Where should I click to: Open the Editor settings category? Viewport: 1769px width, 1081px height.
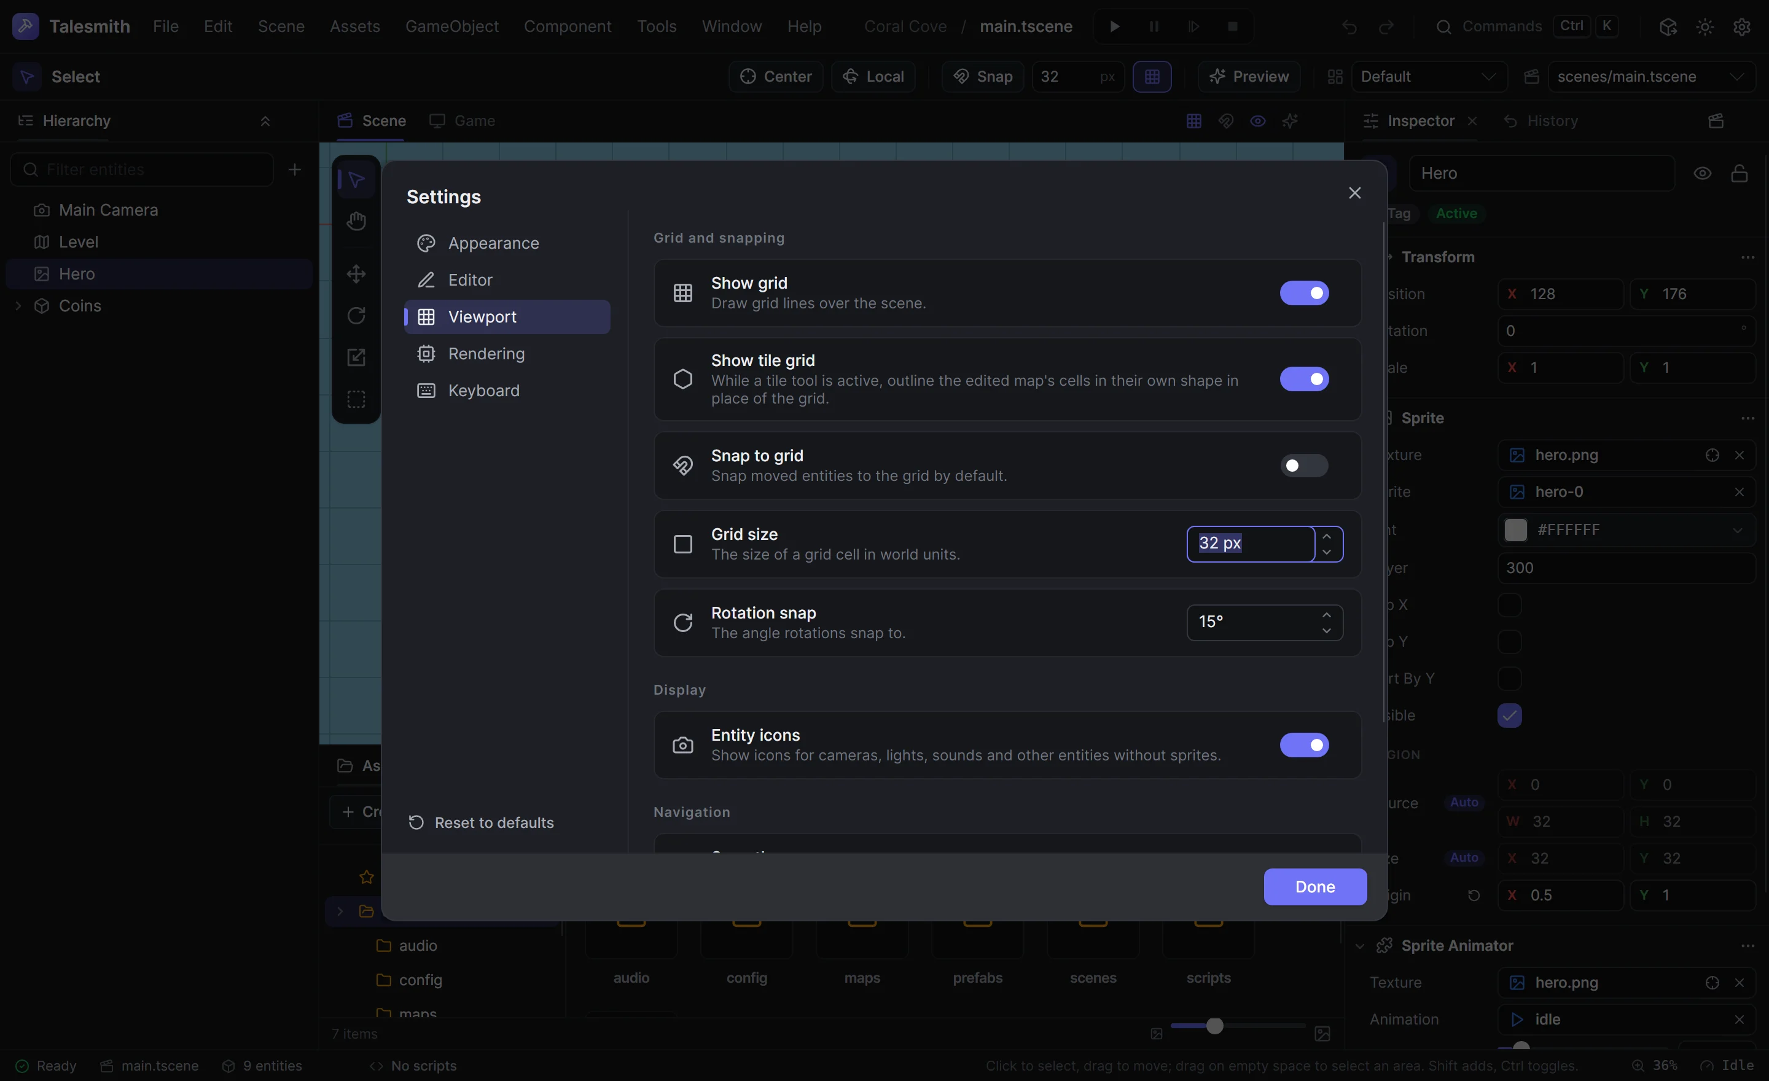pos(507,280)
